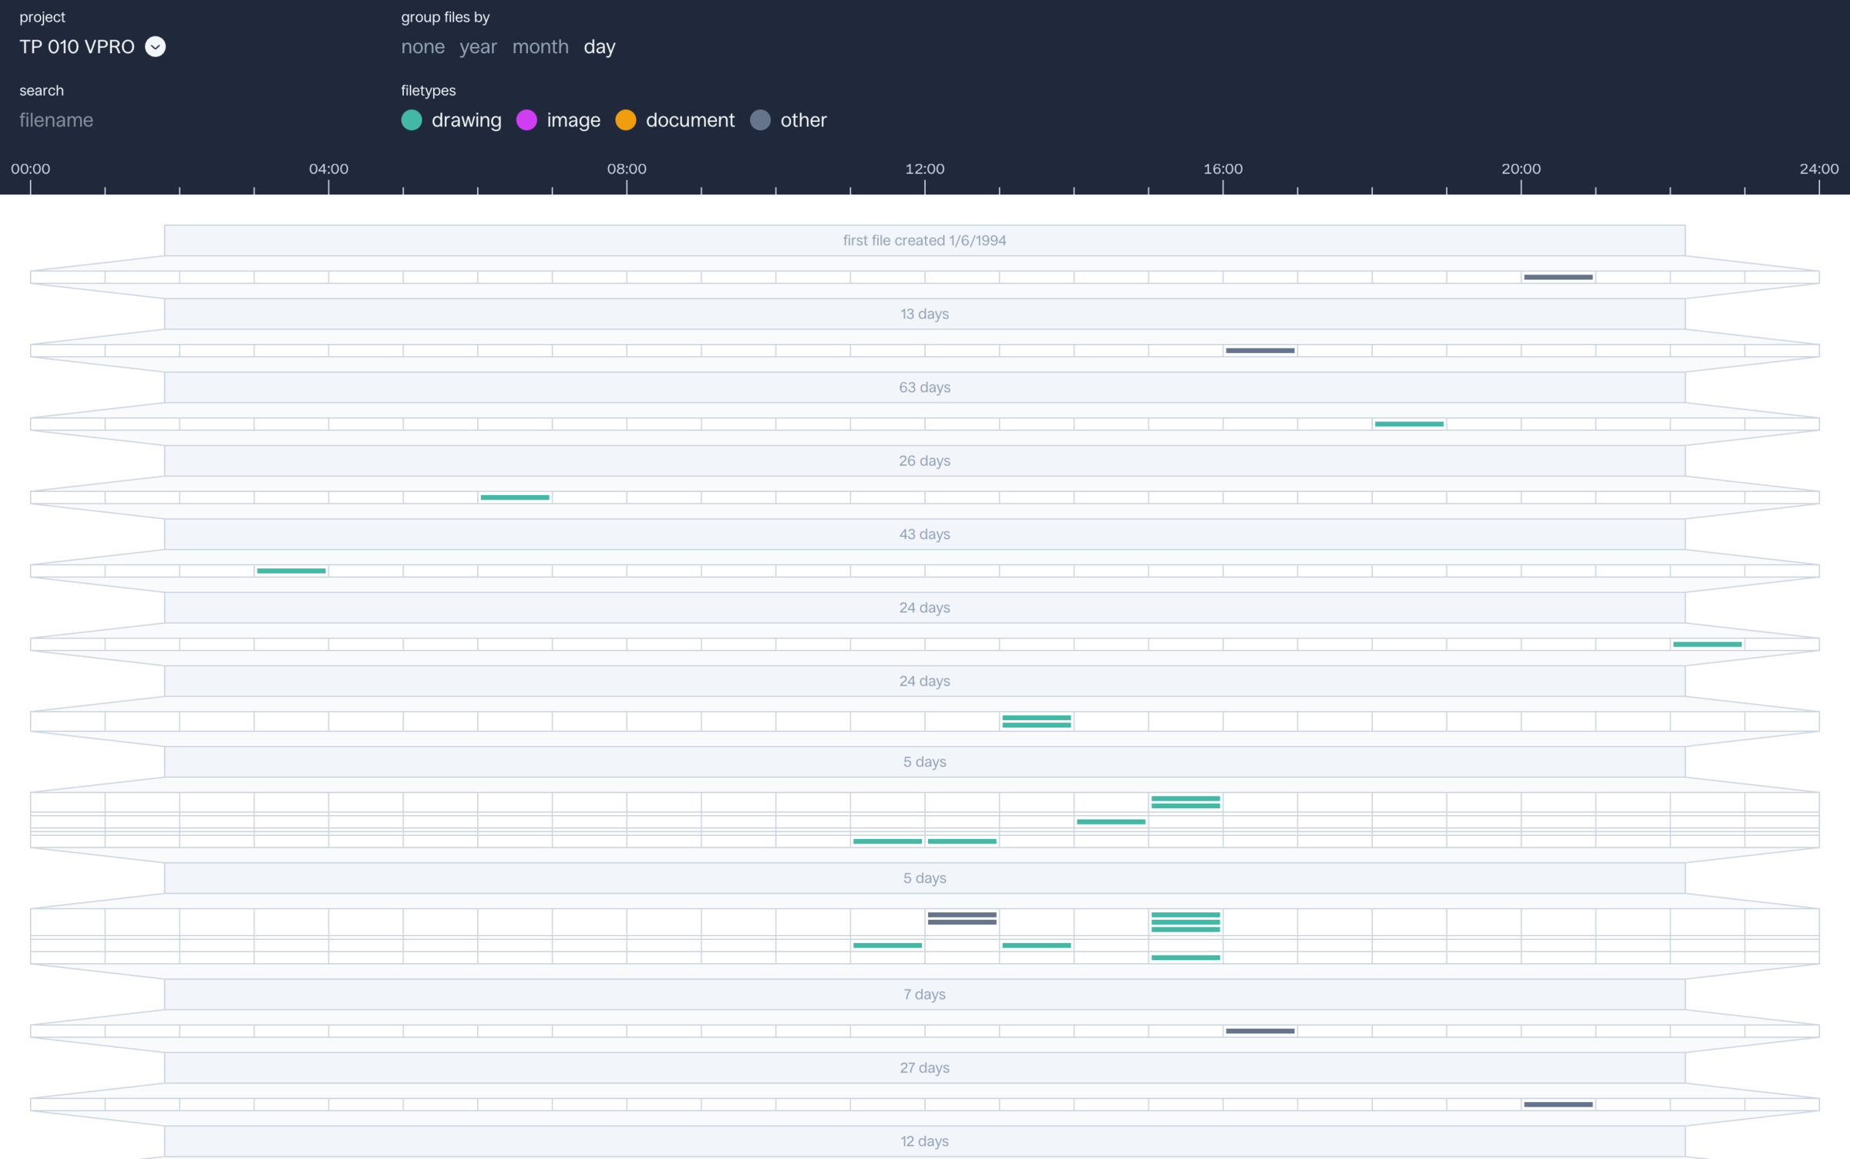The height and width of the screenshot is (1159, 1850).
Task: Expand the 13 days gap band
Action: pyautogui.click(x=924, y=314)
